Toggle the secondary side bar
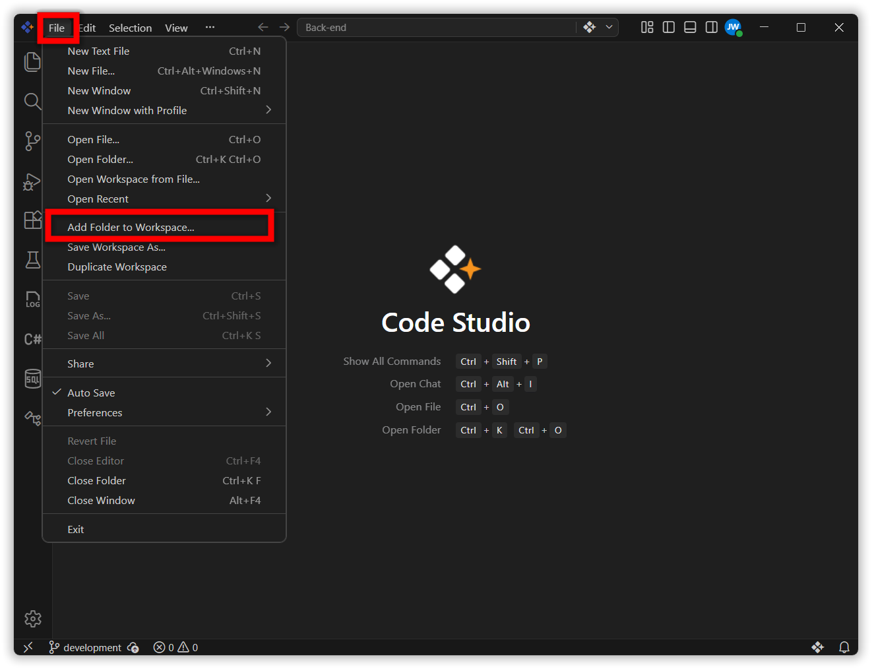This screenshot has width=872, height=669. (x=712, y=27)
